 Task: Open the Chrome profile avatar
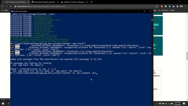click(x=182, y=6)
